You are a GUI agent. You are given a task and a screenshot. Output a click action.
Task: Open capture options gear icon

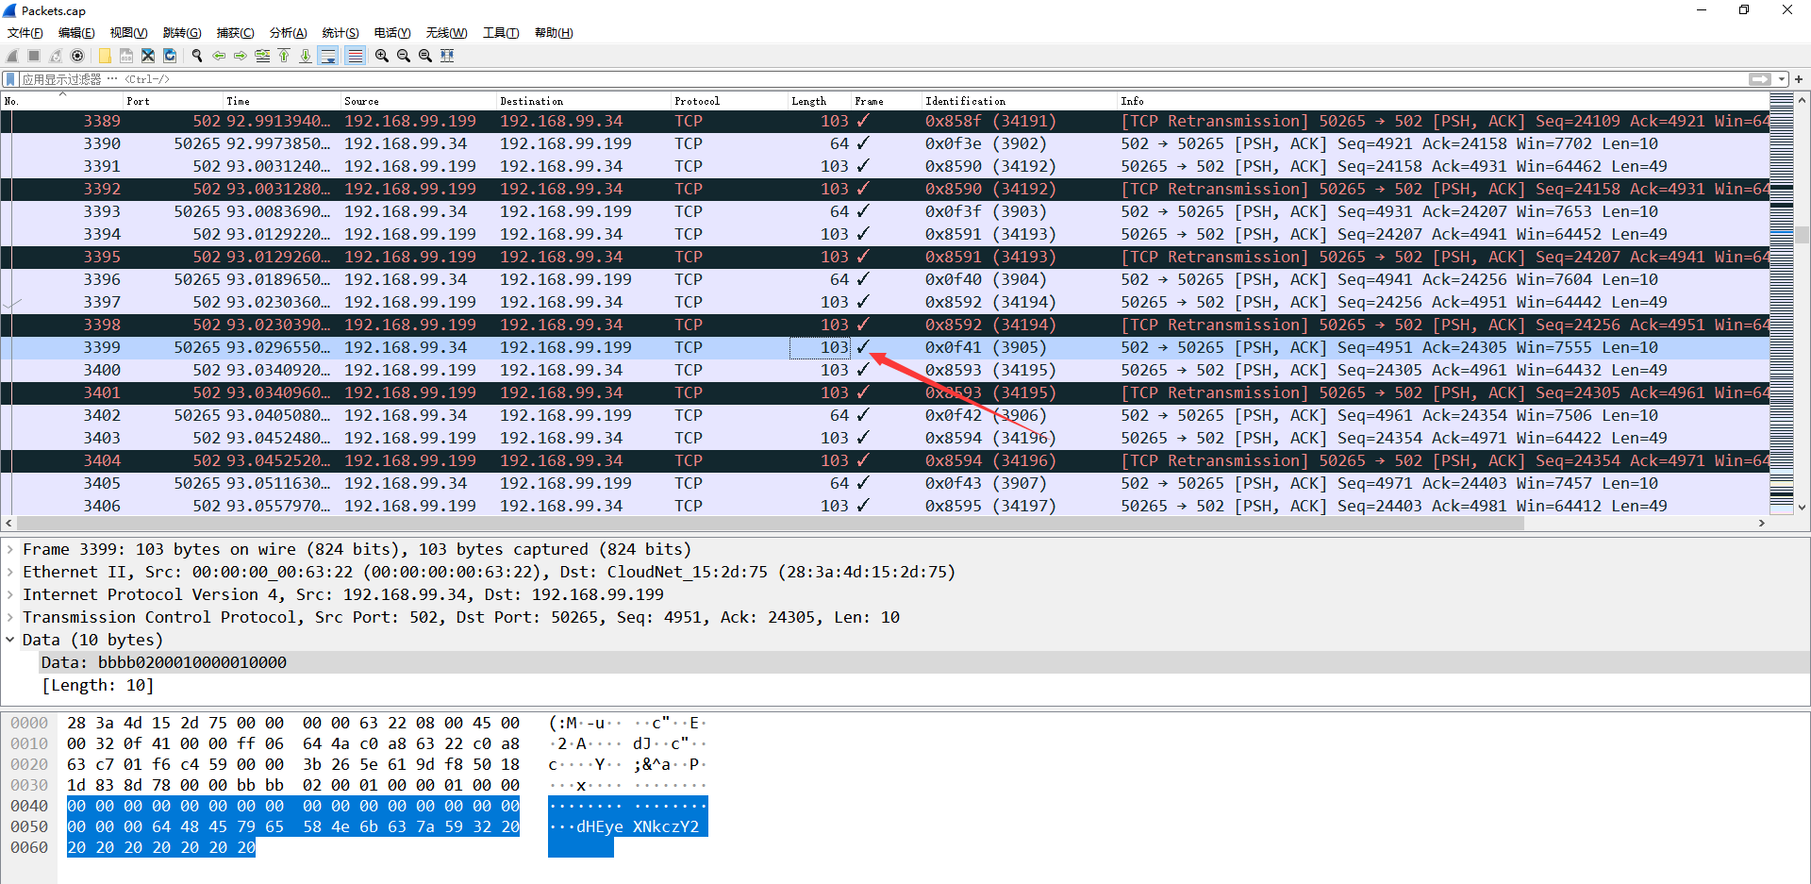77,56
